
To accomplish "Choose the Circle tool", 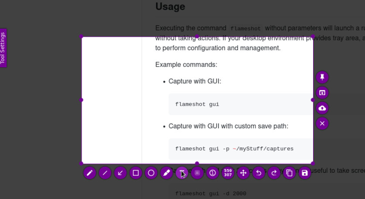I will [x=151, y=173].
